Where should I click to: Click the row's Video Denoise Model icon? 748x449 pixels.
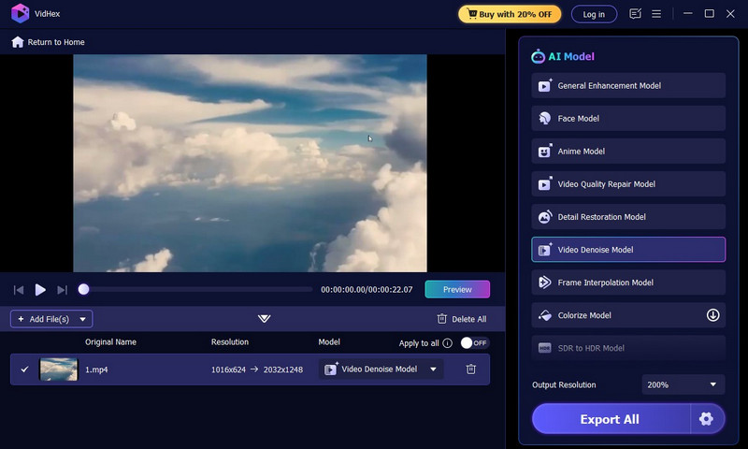(331, 369)
